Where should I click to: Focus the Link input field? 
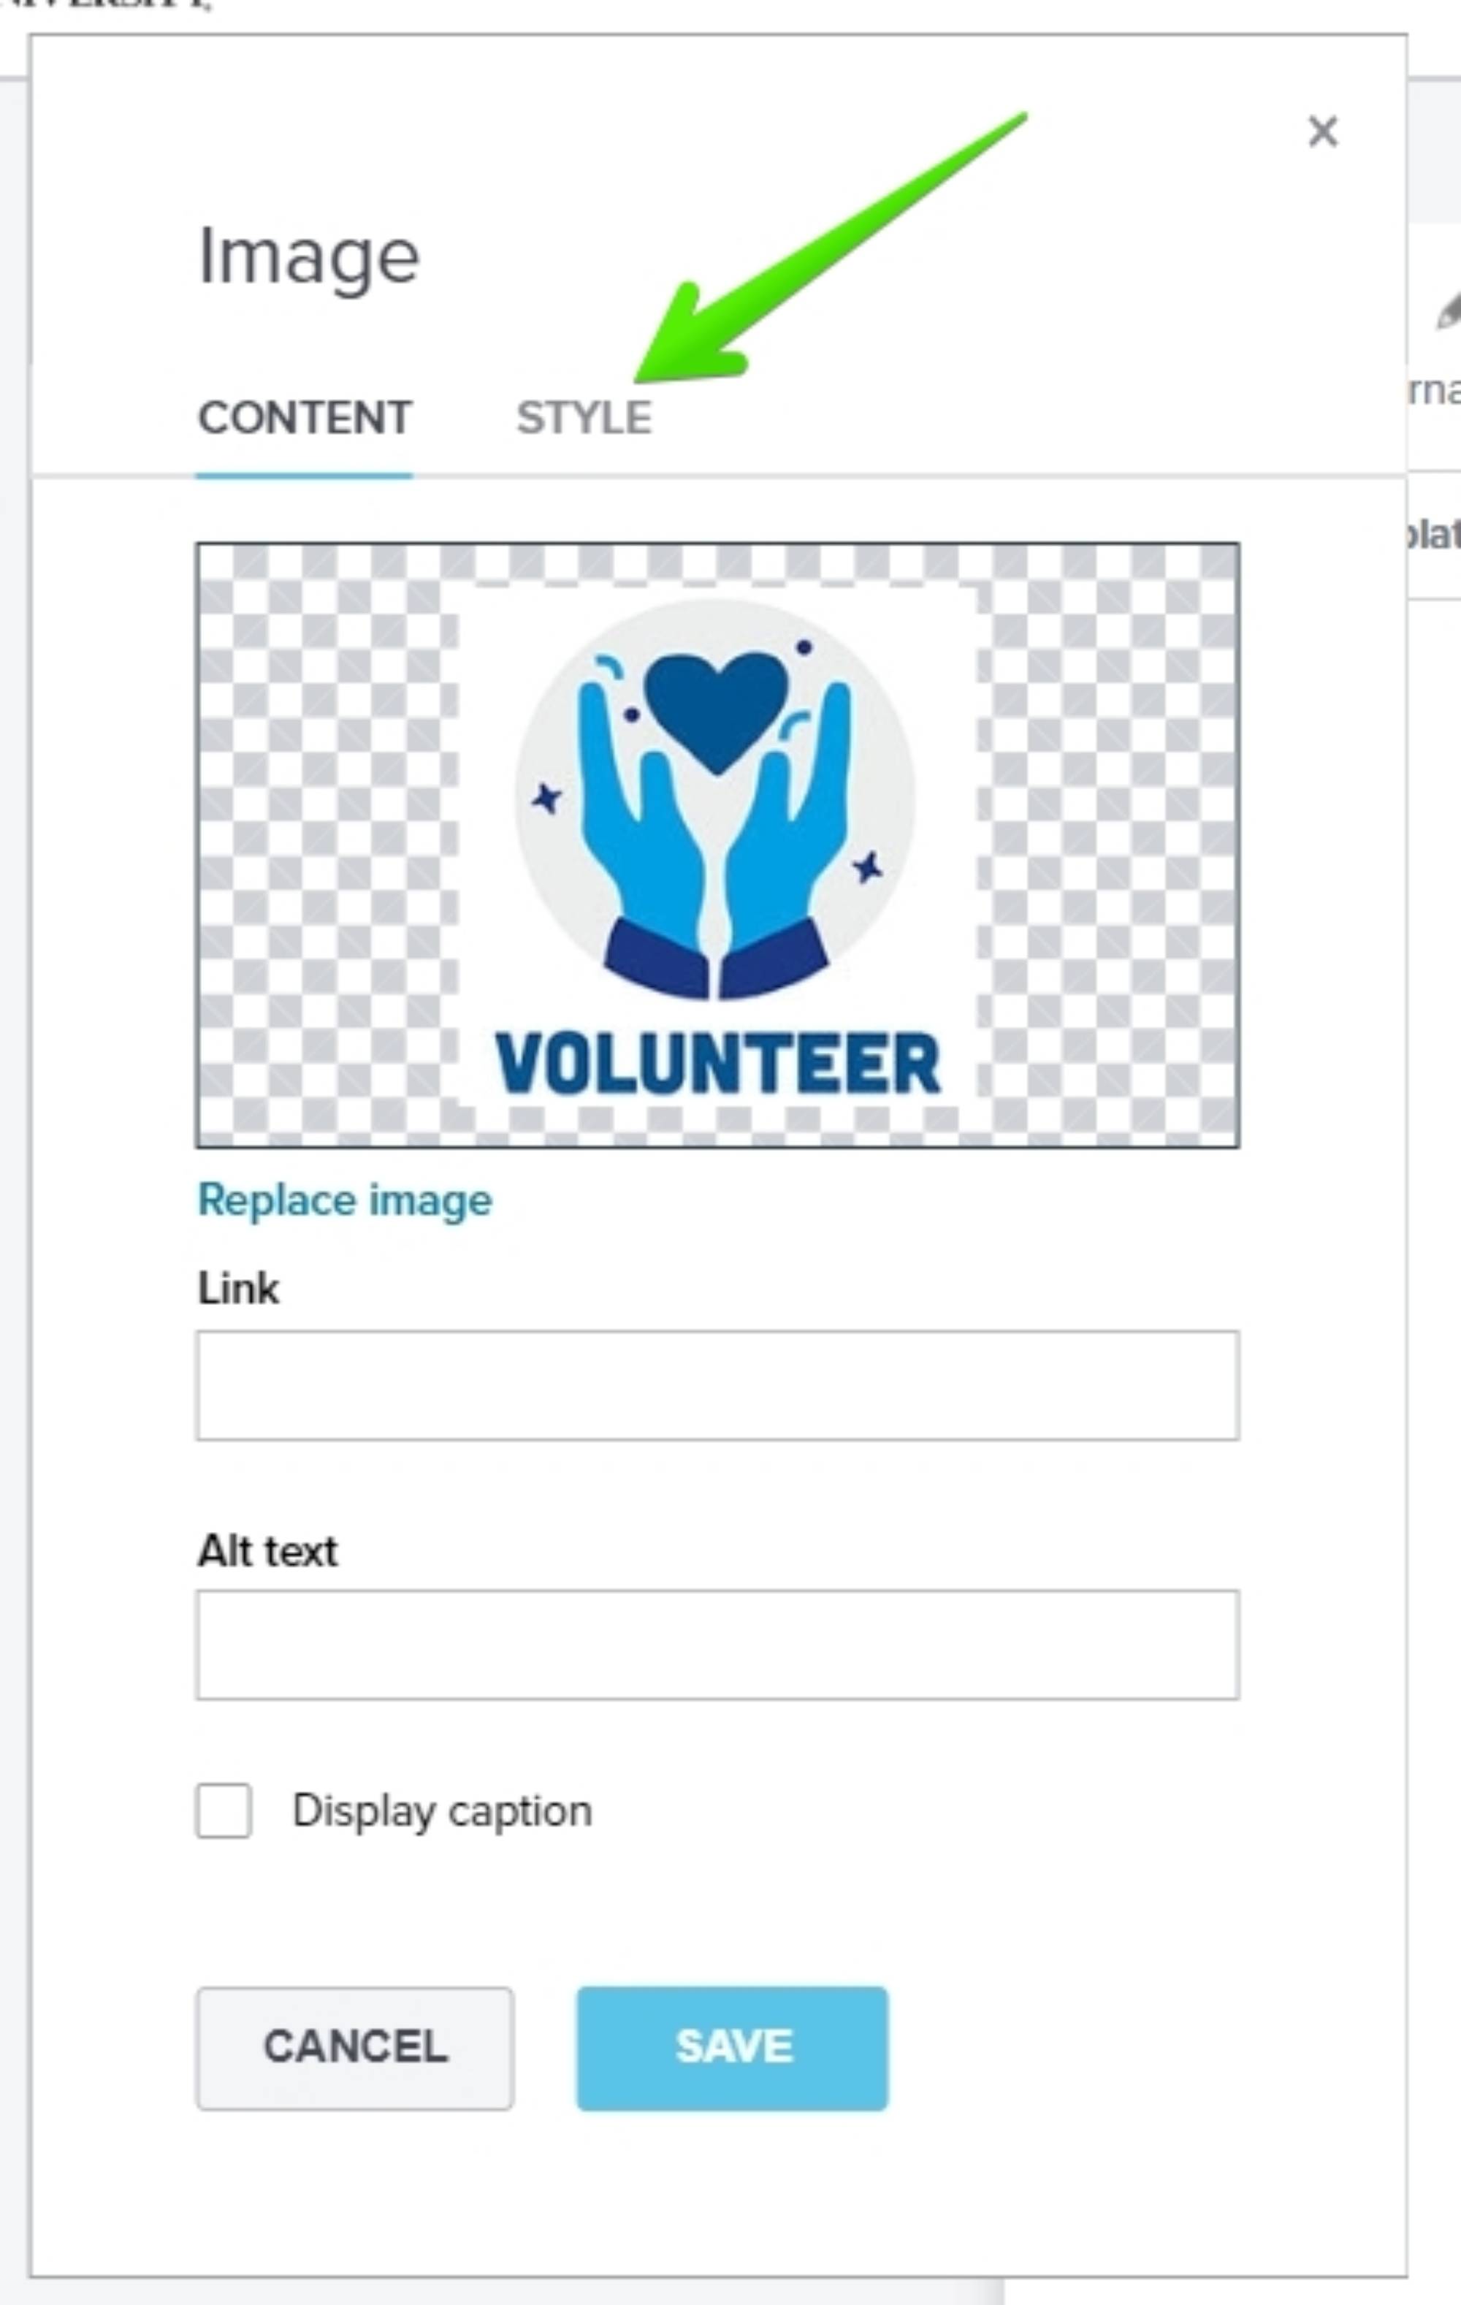tap(717, 1384)
